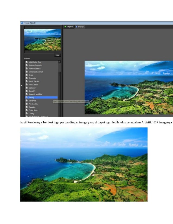
Task: Click the rendered HDR result image below
Action: pyautogui.click(x=84, y=164)
